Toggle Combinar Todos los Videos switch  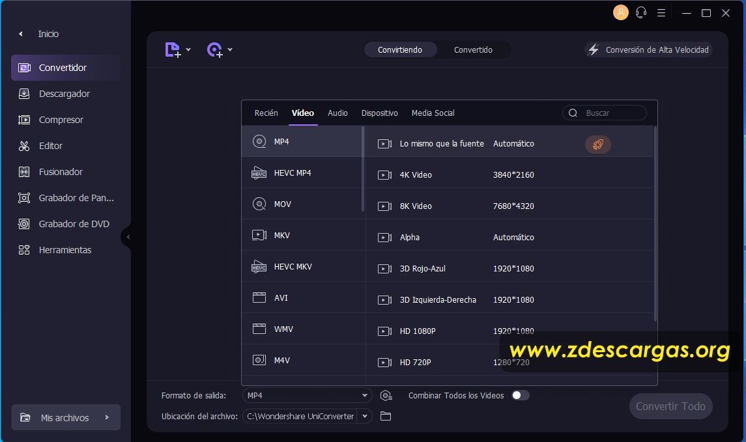pos(520,395)
